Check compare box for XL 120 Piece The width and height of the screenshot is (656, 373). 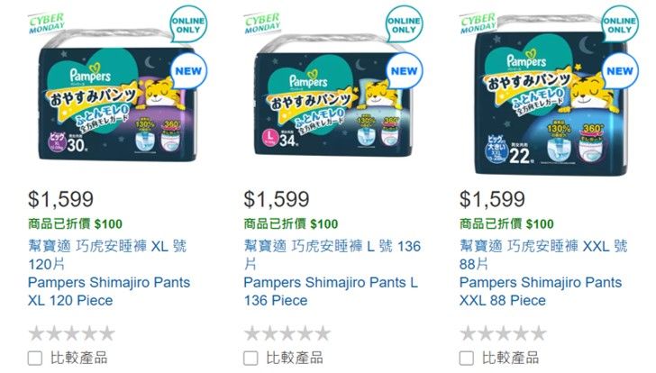pyautogui.click(x=35, y=358)
